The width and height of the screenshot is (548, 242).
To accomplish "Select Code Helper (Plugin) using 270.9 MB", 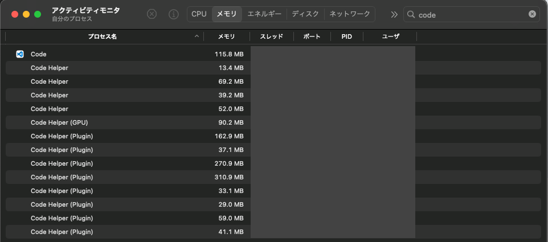I will tap(273, 163).
